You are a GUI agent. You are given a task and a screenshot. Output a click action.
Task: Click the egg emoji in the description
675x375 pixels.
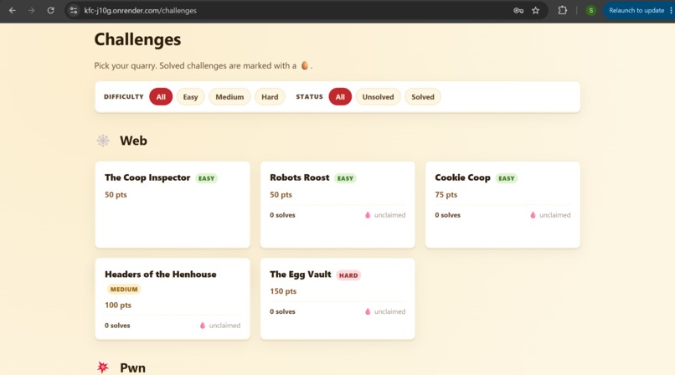coord(305,65)
